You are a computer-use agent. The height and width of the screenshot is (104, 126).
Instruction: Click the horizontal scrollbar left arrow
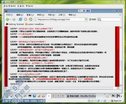[6, 88]
